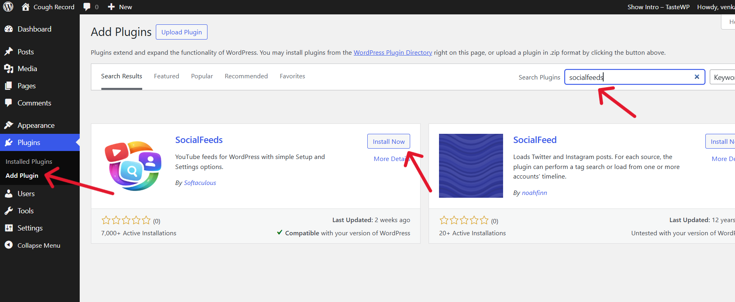The height and width of the screenshot is (302, 735).
Task: Click the Comments speech bubble sidebar icon
Action: pos(8,103)
